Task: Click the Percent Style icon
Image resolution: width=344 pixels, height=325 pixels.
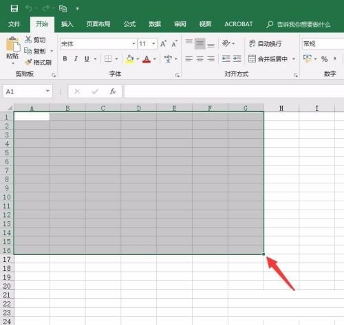Action: pos(324,59)
